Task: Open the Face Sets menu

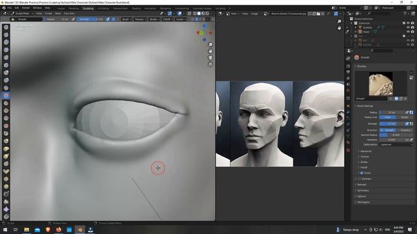Action: tap(69, 13)
